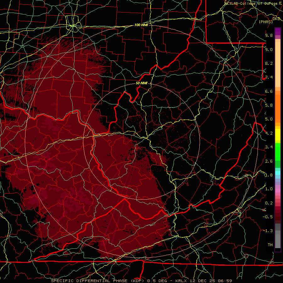Click the [PHAS] units label
The width and height of the screenshot is (283, 283).
[x=266, y=22]
